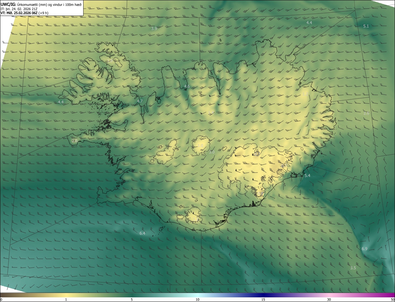The image size is (395, 302).
Task: Click the 4.6 precipitation value label
Action: click(x=187, y=86)
